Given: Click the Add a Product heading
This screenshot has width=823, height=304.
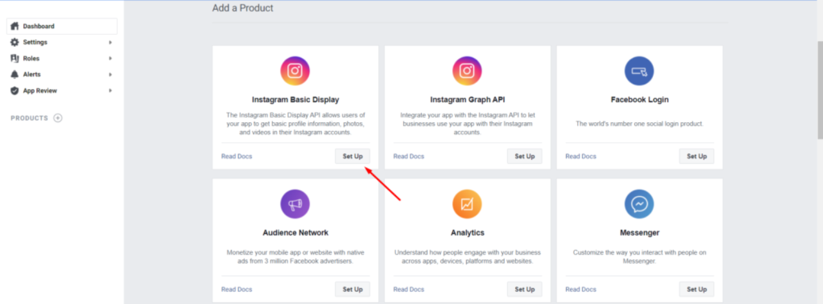Looking at the screenshot, I should pyautogui.click(x=243, y=8).
